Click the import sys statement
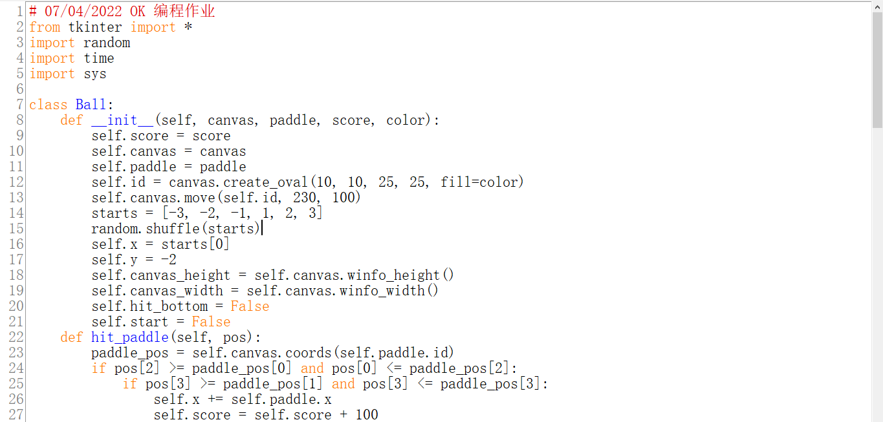This screenshot has width=883, height=422. [68, 74]
